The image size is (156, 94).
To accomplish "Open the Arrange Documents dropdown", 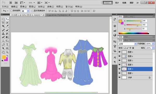I will point(40,3).
